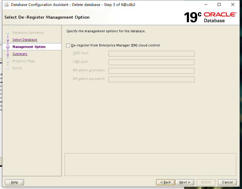Focus the EM admin username field

152,71
